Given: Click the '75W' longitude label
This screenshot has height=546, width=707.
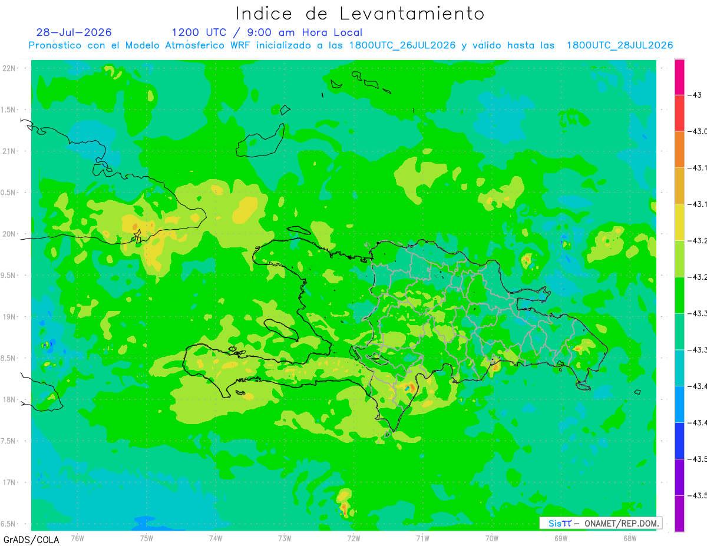Looking at the screenshot, I should [147, 538].
